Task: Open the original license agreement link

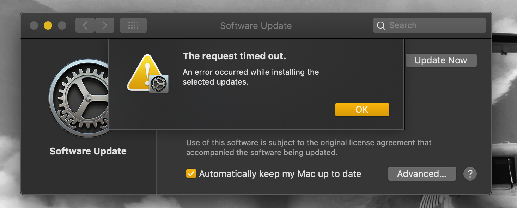Action: point(367,143)
